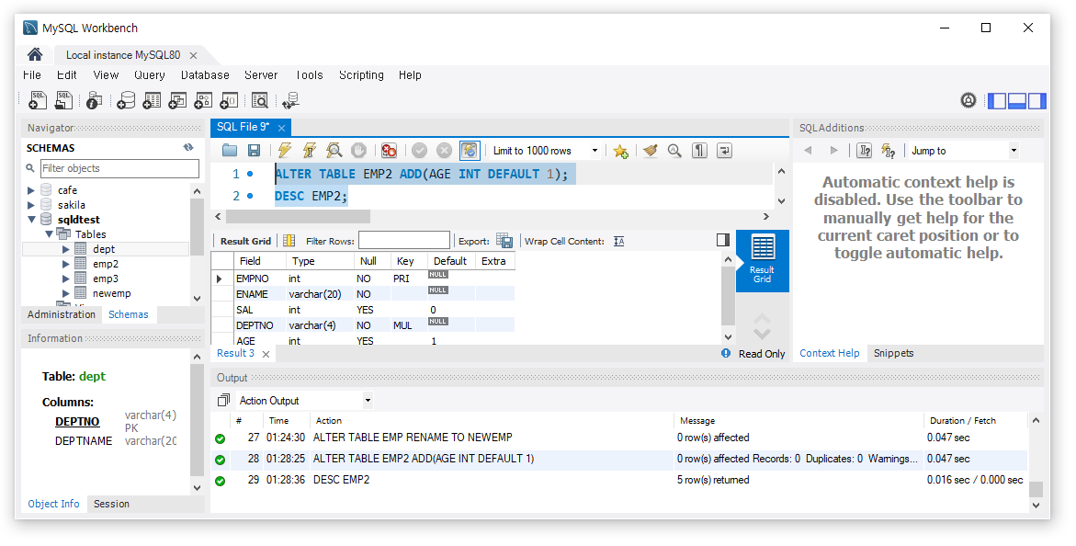Execute the selected SQL with lightning bolt
Screen dimensions: 1076x546
(285, 151)
